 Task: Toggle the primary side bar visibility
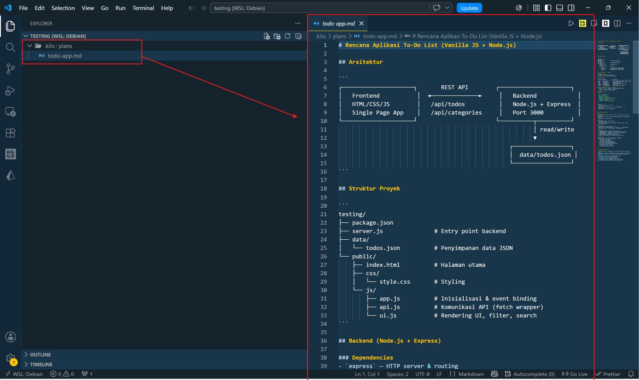click(x=548, y=8)
